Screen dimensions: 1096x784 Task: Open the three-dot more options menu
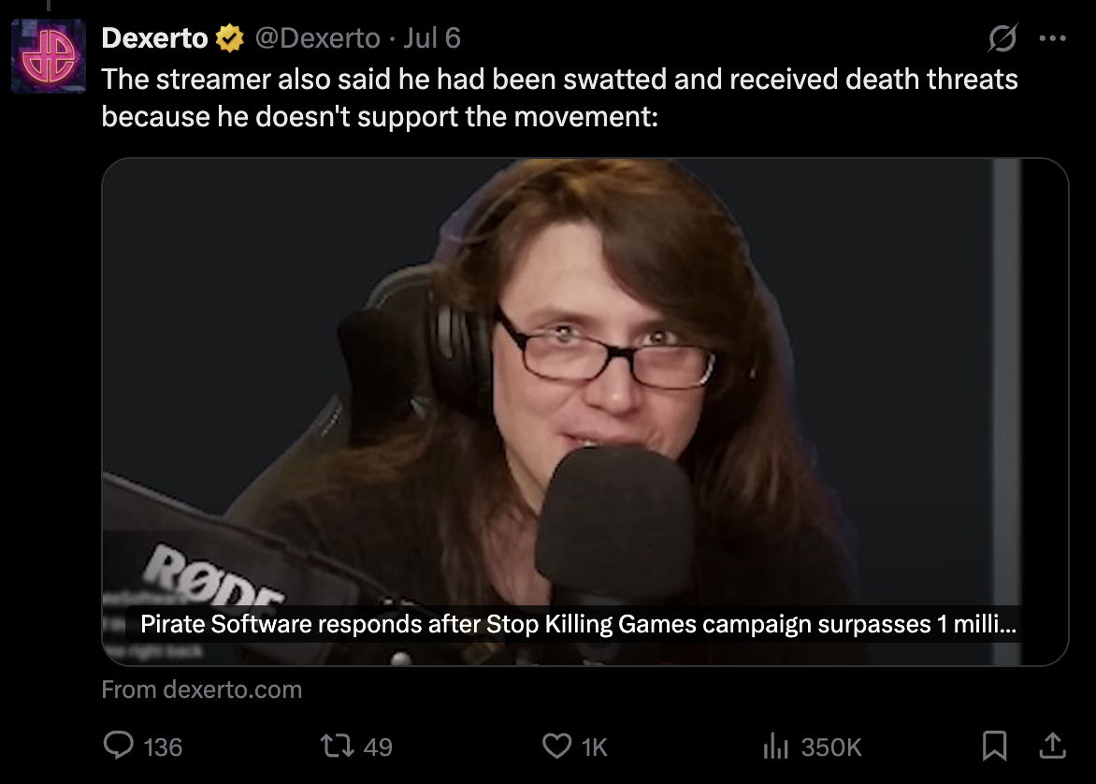1053,37
